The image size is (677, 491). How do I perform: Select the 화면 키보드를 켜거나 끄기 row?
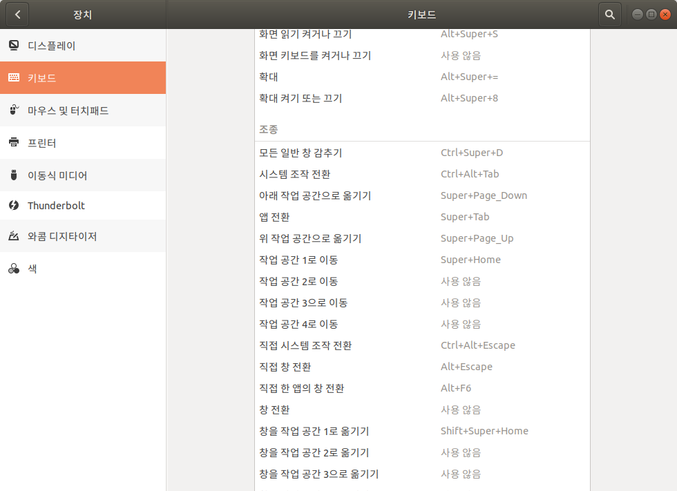tap(422, 56)
